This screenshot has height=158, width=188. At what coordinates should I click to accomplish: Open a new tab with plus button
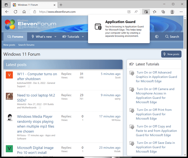61,5
